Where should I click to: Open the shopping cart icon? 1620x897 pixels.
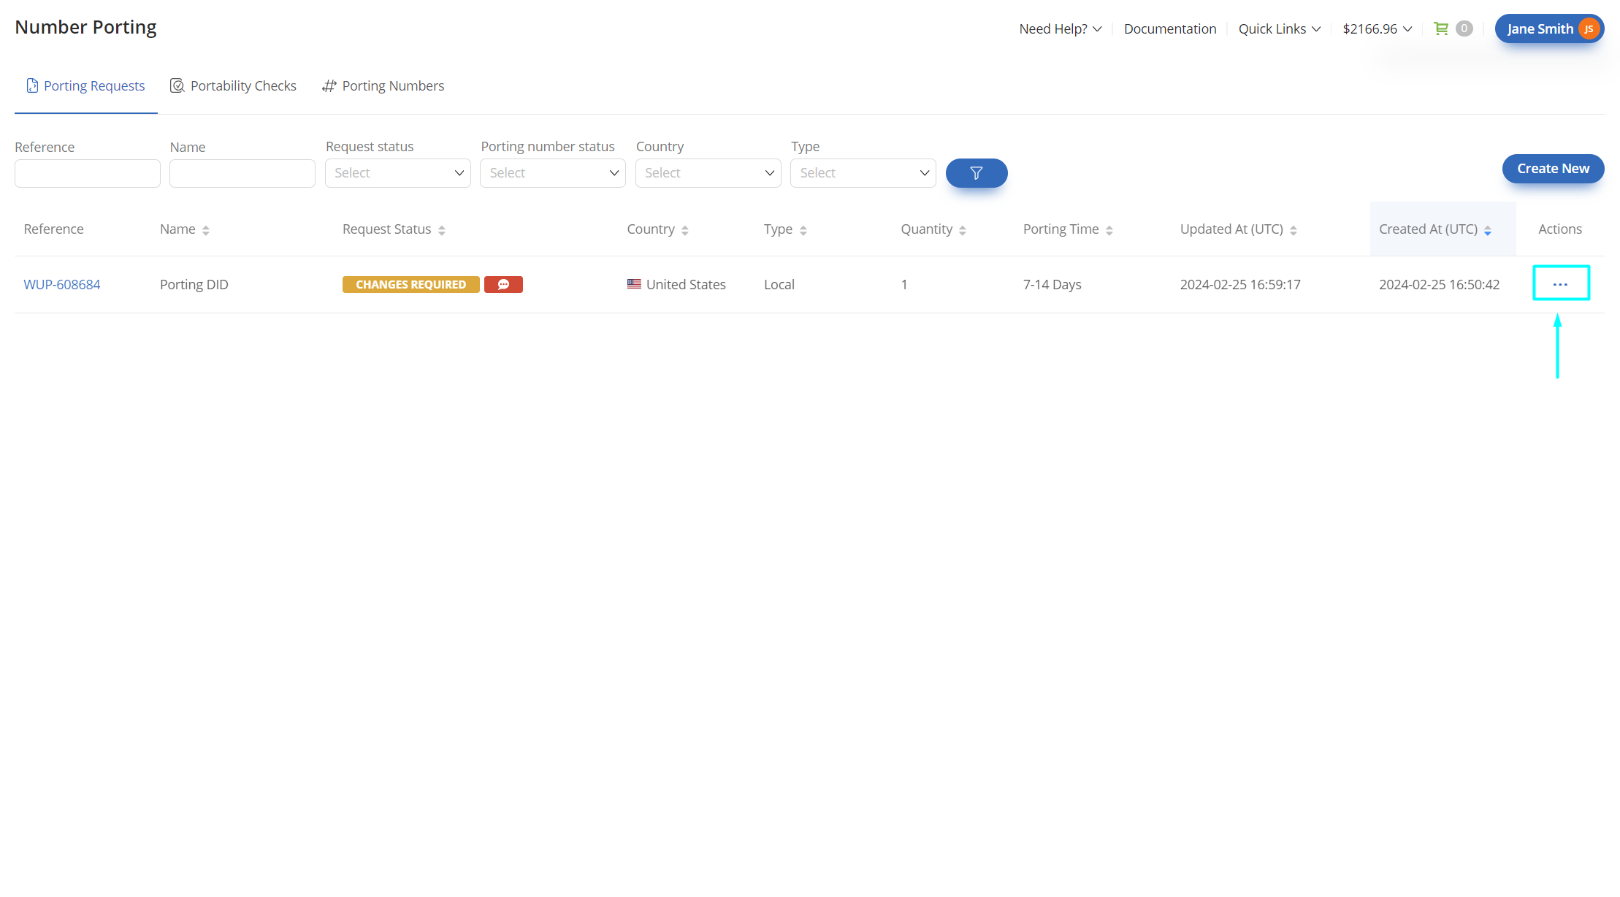coord(1440,28)
